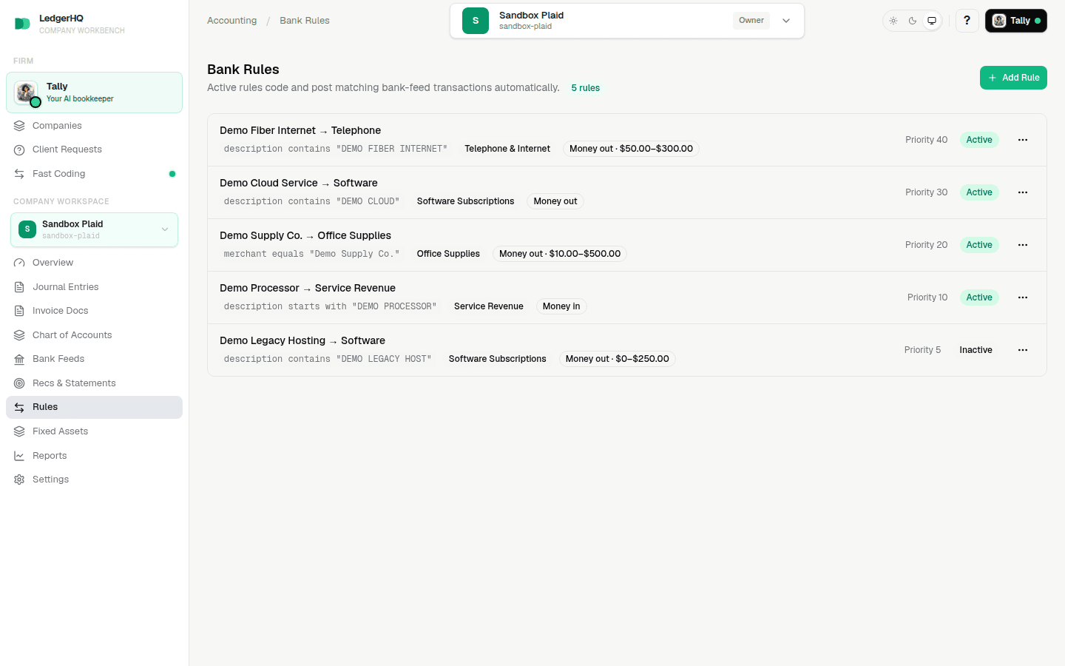The image size is (1065, 666).
Task: Click the Companies layers icon
Action: pyautogui.click(x=19, y=126)
